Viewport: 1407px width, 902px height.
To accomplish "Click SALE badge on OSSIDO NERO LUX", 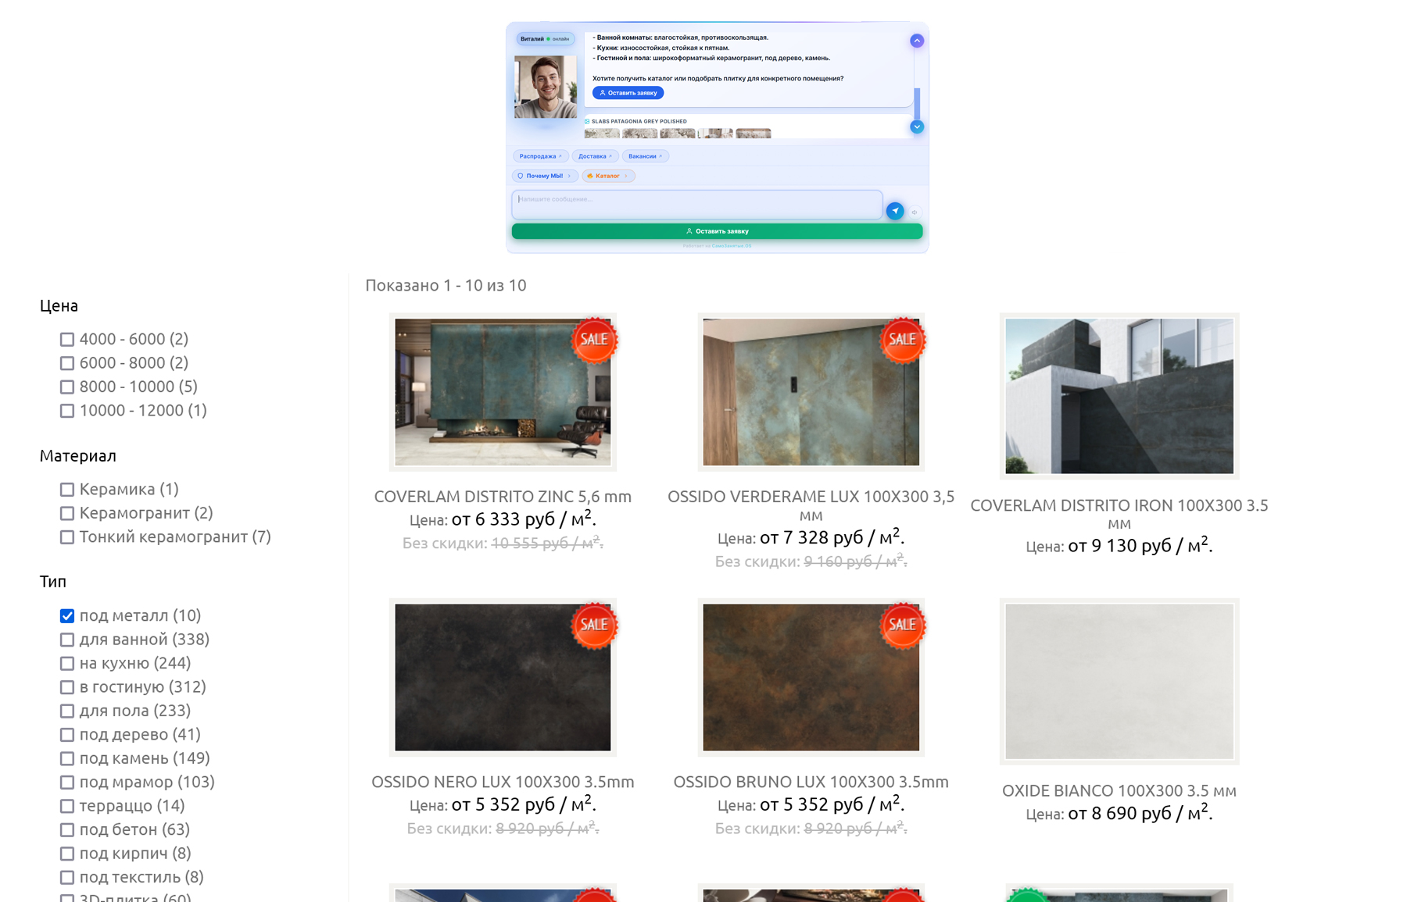I will [594, 625].
